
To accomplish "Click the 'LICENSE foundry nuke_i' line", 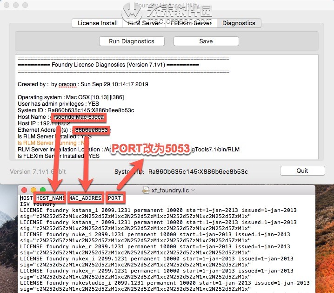I will point(155,235).
